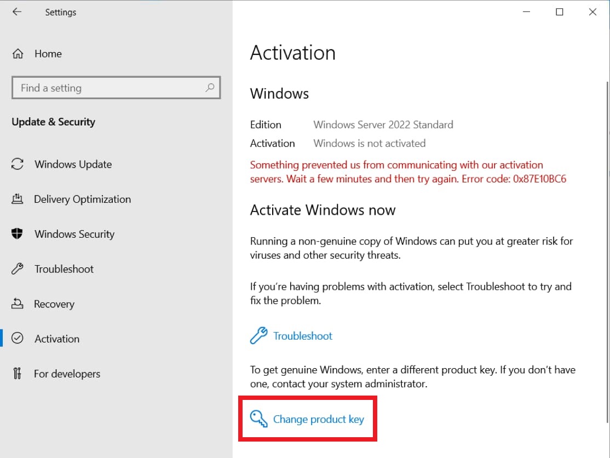Click the For developers icon
610x458 pixels.
(18, 374)
